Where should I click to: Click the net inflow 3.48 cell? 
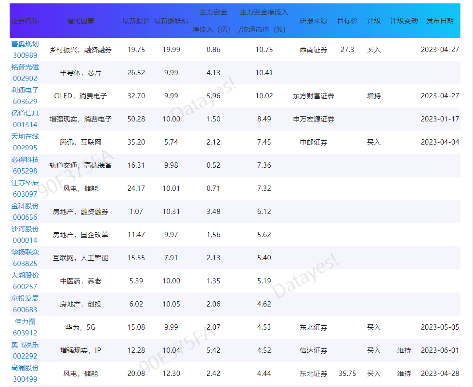pyautogui.click(x=213, y=212)
